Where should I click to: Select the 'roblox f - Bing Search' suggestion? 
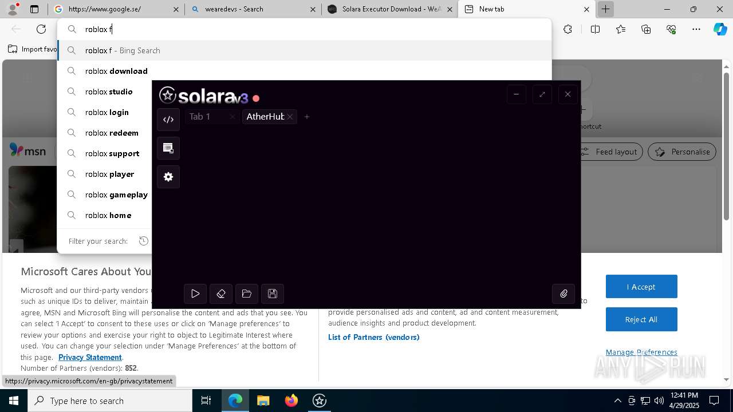[x=304, y=50]
